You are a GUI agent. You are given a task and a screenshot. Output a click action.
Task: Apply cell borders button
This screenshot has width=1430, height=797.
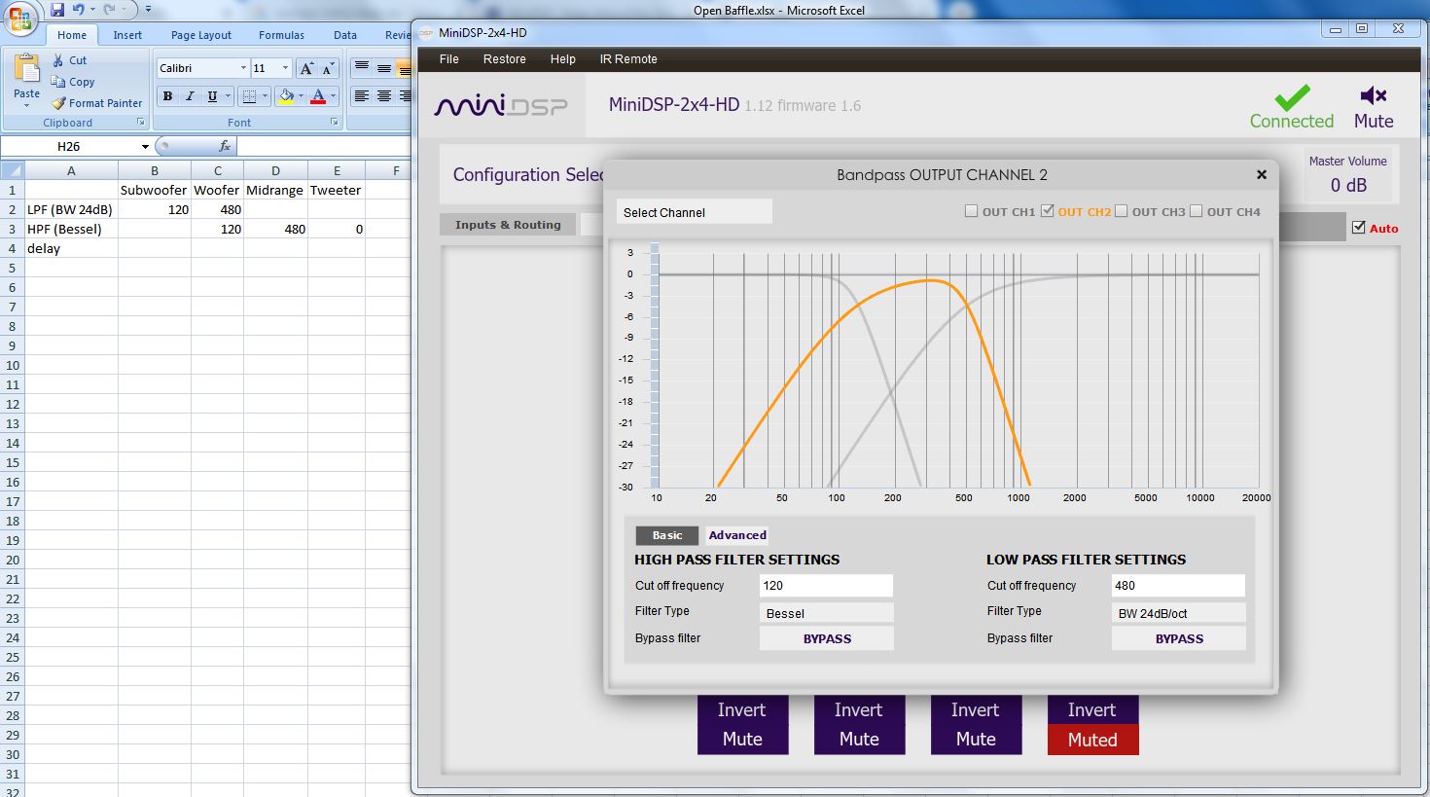249,96
